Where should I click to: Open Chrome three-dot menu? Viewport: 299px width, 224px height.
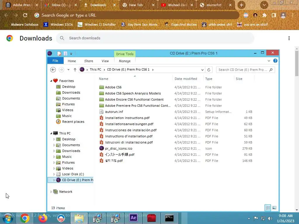click(293, 15)
